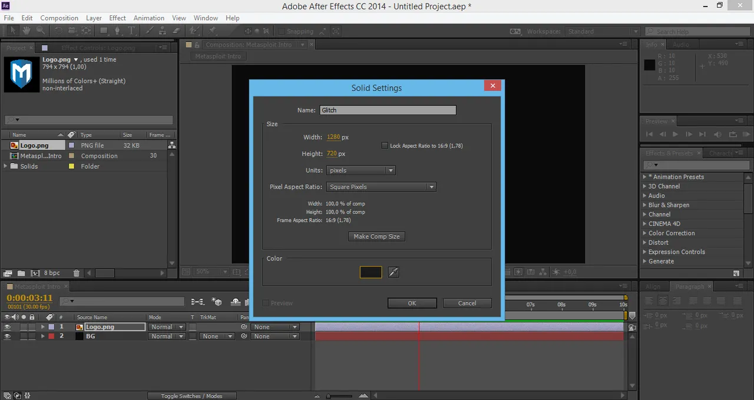The width and height of the screenshot is (754, 400).
Task: Select the Horizontal Type tool
Action: 131,31
